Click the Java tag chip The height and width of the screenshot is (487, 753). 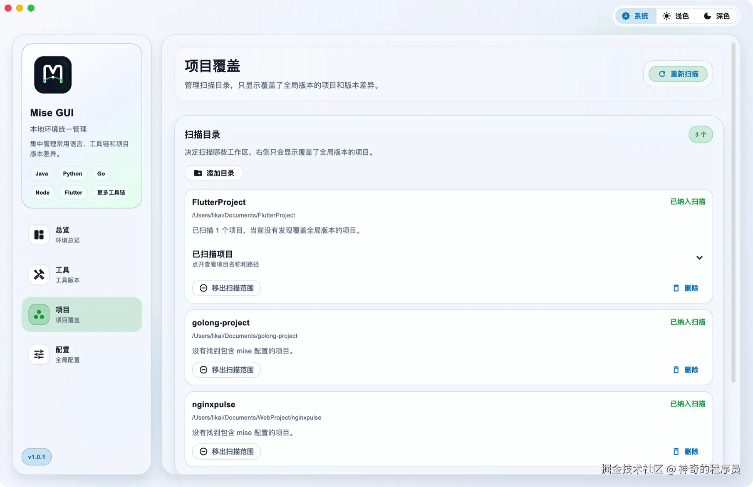pos(42,174)
